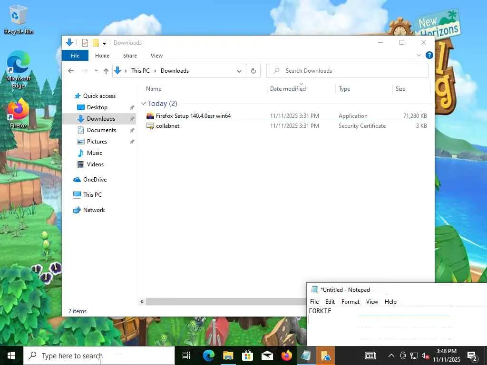Click the horizontal scrollbar left arrow

tap(142, 301)
